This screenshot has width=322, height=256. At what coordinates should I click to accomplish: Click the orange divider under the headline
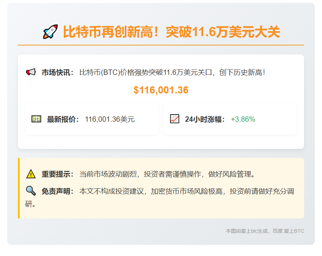pyautogui.click(x=161, y=45)
